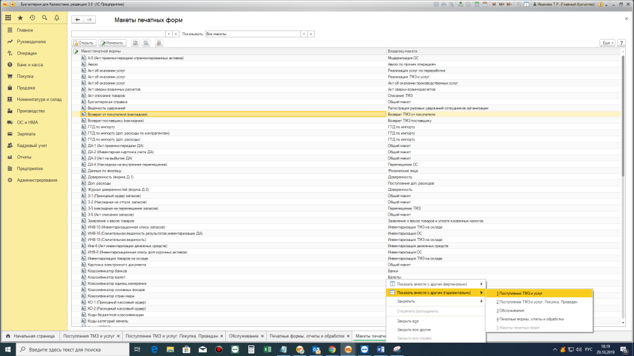Click M memory button in top toolbar

493,4
